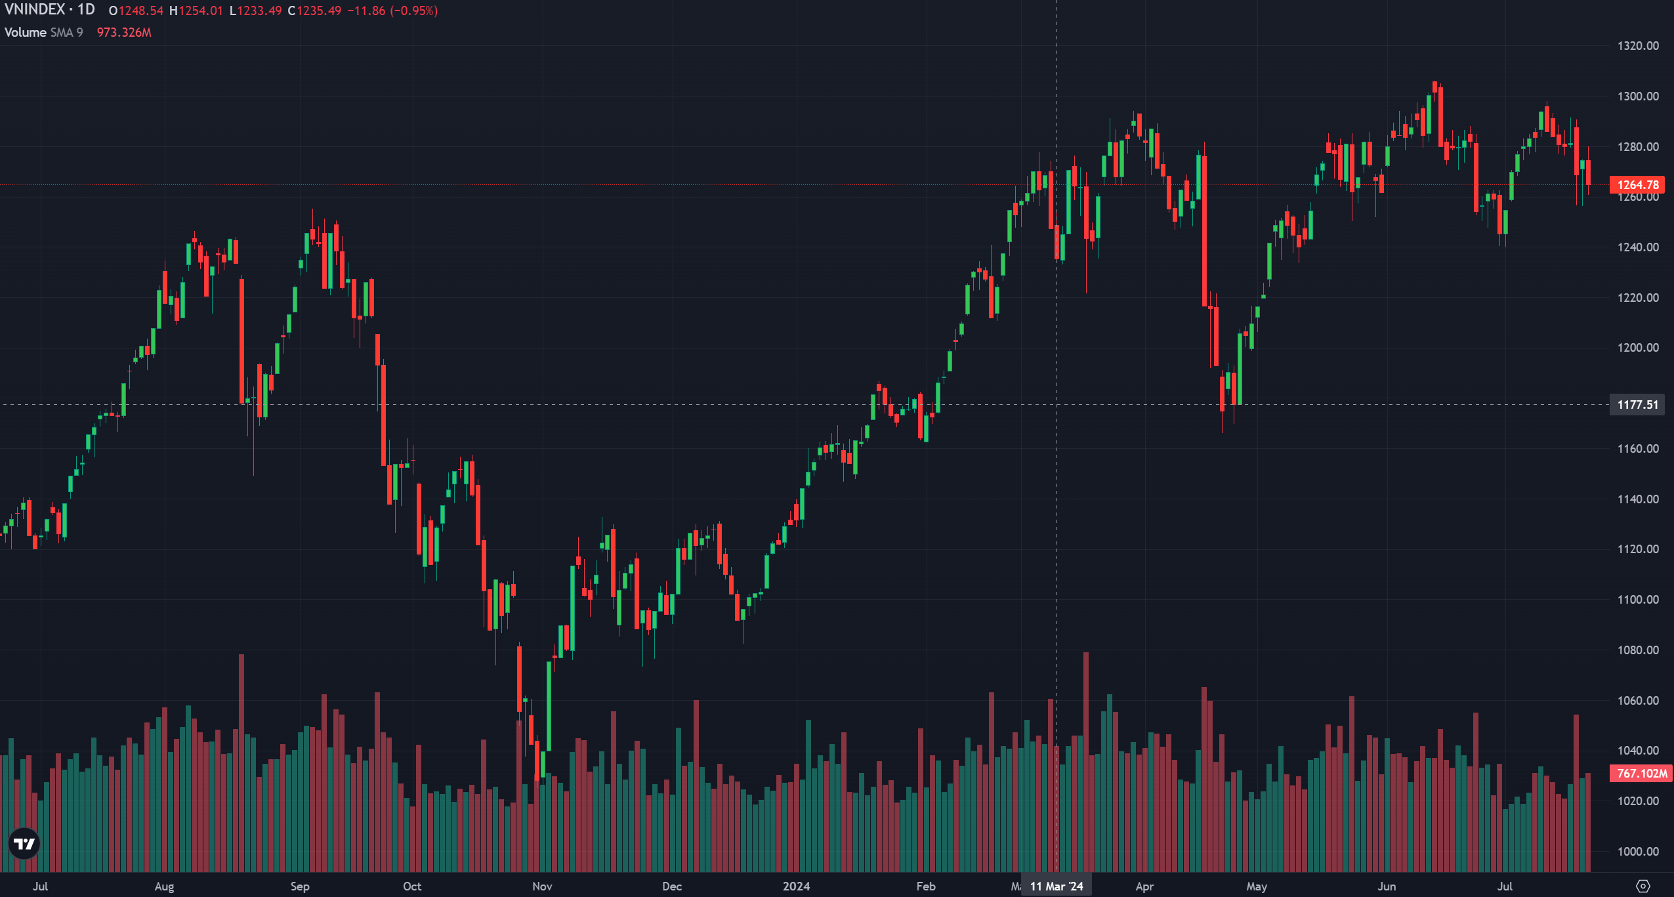Click the closing price C1235.49 value

(x=314, y=10)
